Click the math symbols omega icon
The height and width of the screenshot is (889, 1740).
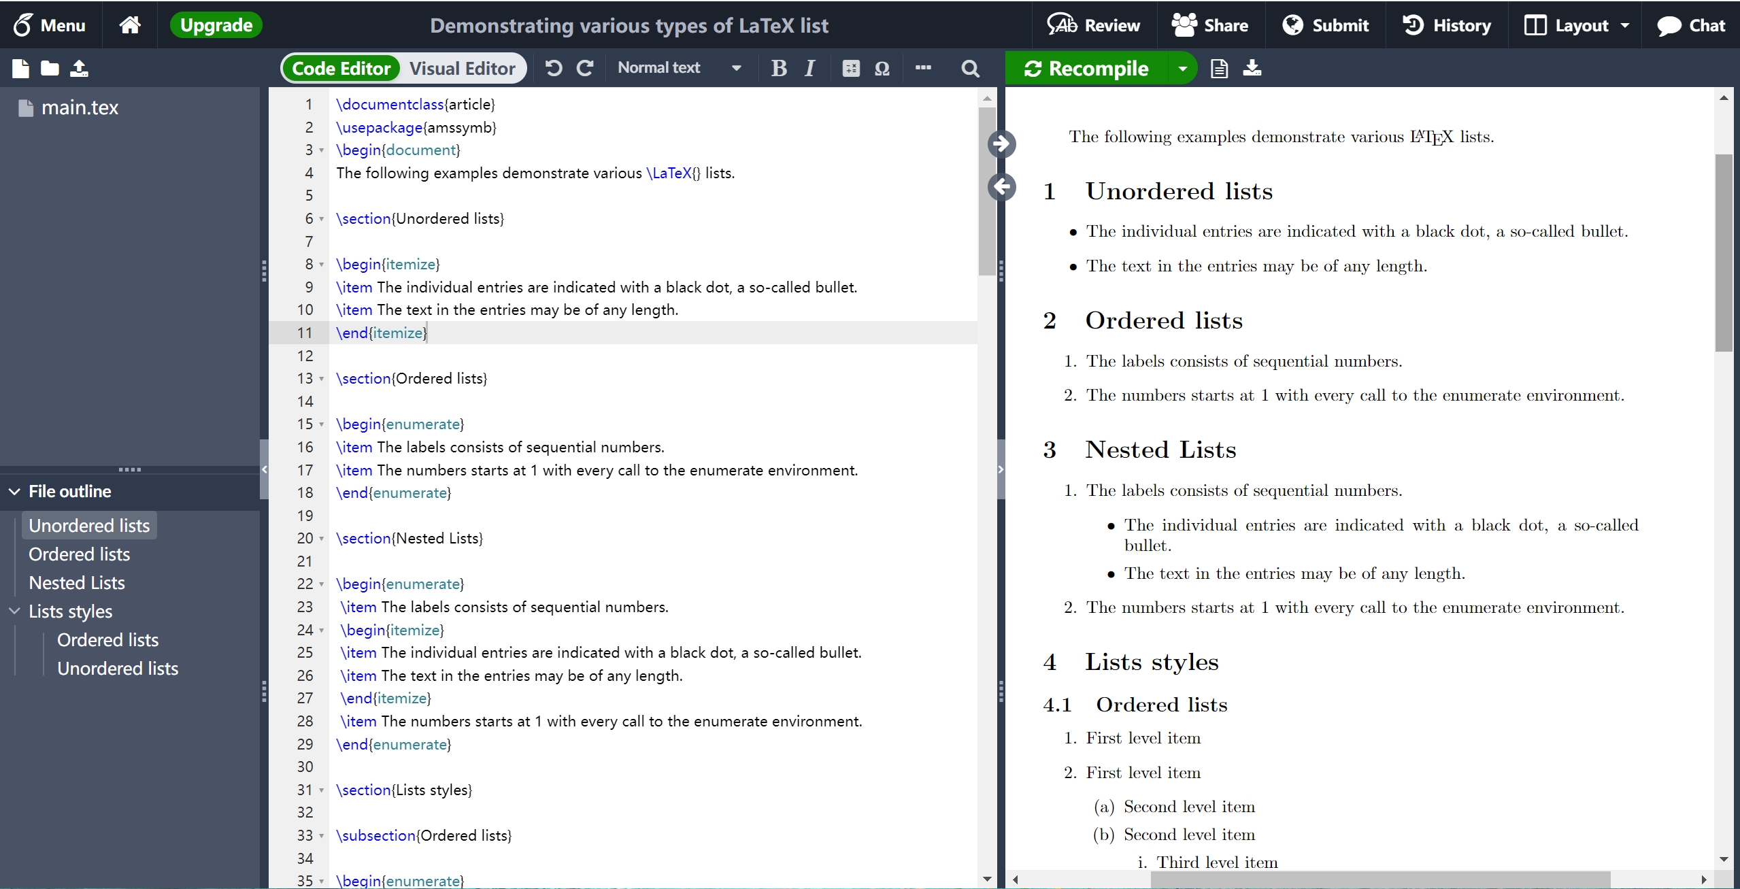click(883, 68)
